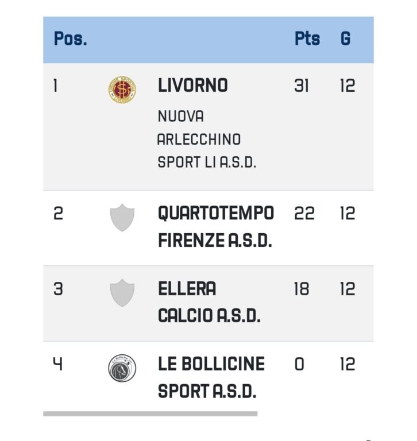417x441 pixels.
Task: Open the LIVORNO team link
Action: pos(192,86)
